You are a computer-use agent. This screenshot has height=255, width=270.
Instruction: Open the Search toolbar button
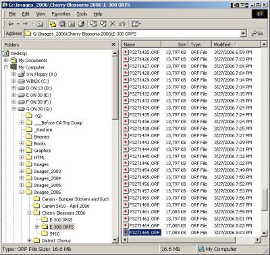pyautogui.click(x=62, y=24)
